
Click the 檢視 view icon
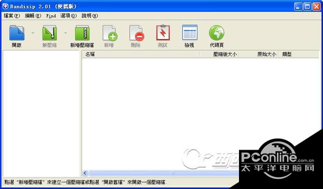click(x=190, y=32)
